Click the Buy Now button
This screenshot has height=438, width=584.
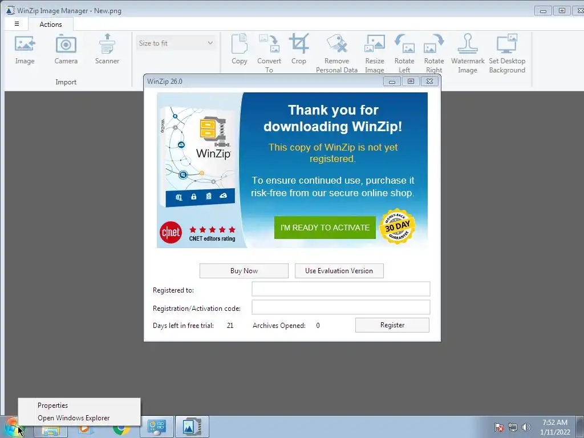[244, 271]
